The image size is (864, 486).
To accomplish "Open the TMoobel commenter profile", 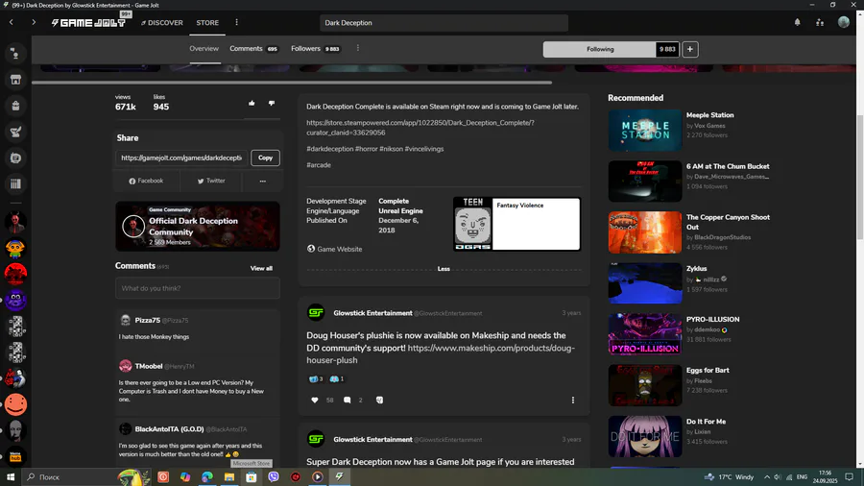I will click(148, 366).
